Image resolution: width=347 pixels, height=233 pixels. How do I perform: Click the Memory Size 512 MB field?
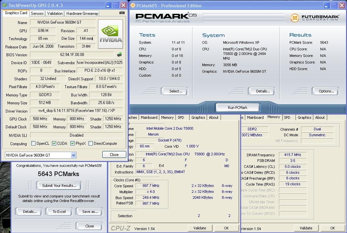tap(45, 103)
